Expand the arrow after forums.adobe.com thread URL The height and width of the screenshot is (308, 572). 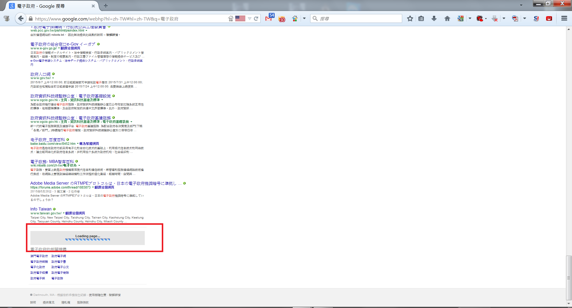pyautogui.click(x=93, y=187)
